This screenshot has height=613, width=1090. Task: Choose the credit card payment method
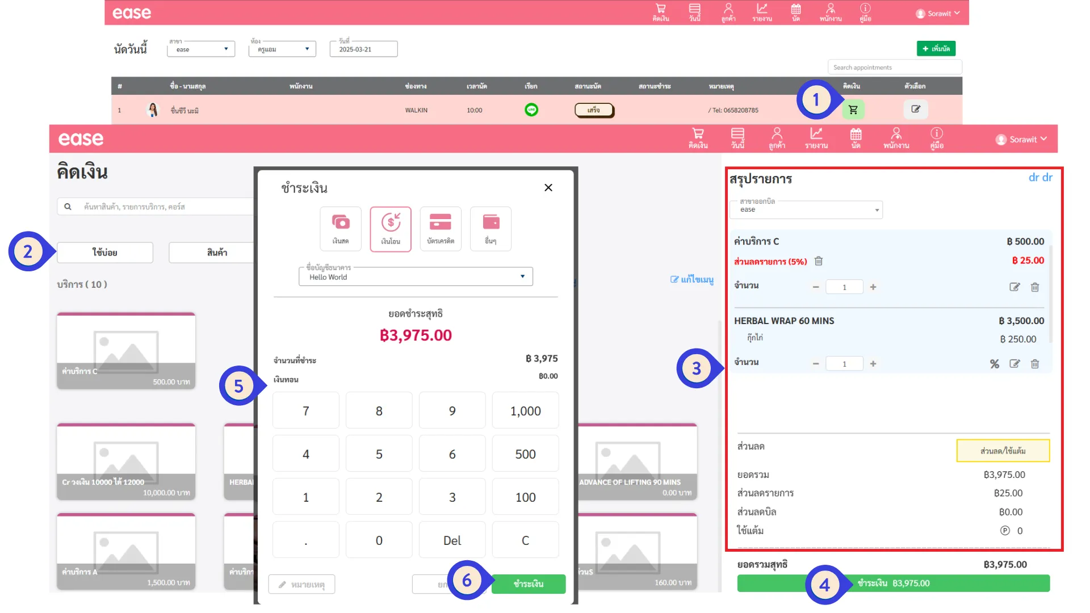441,229
